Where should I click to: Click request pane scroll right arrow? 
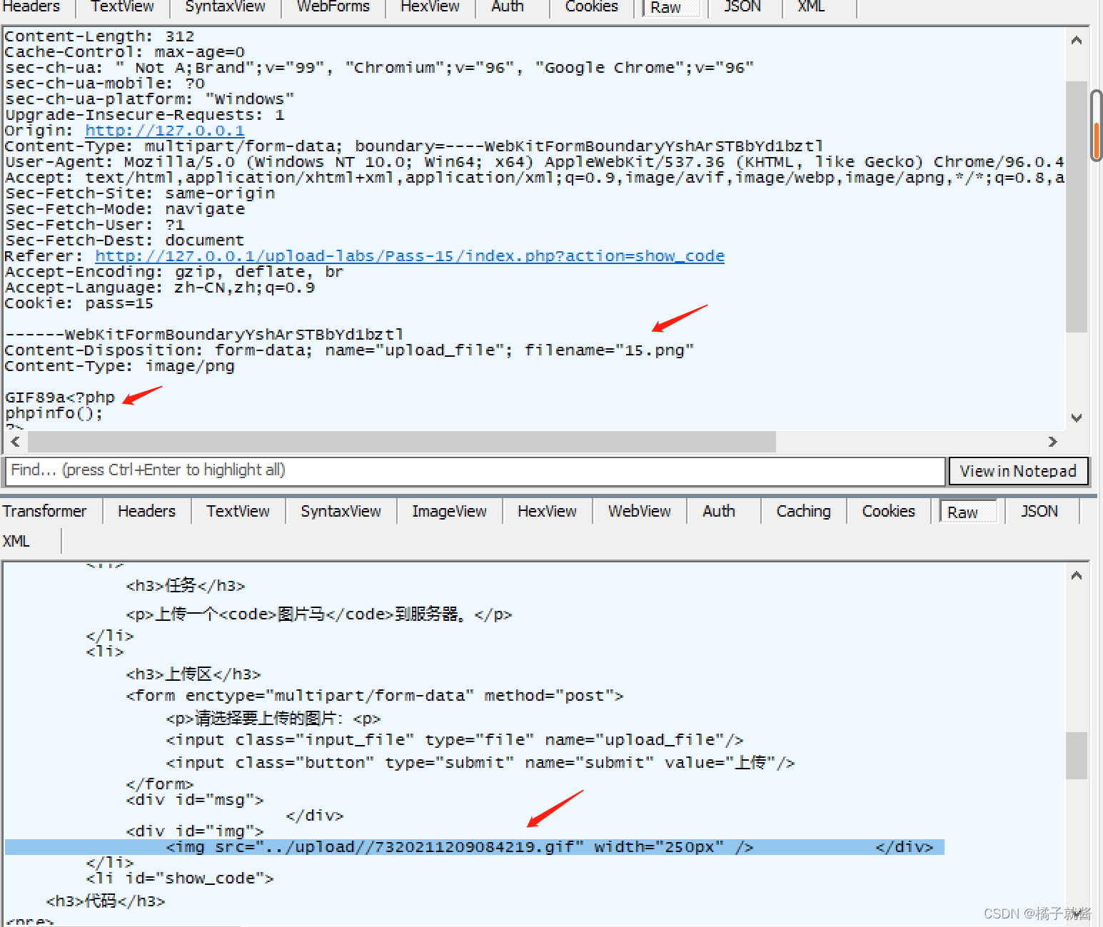pyautogui.click(x=1052, y=442)
